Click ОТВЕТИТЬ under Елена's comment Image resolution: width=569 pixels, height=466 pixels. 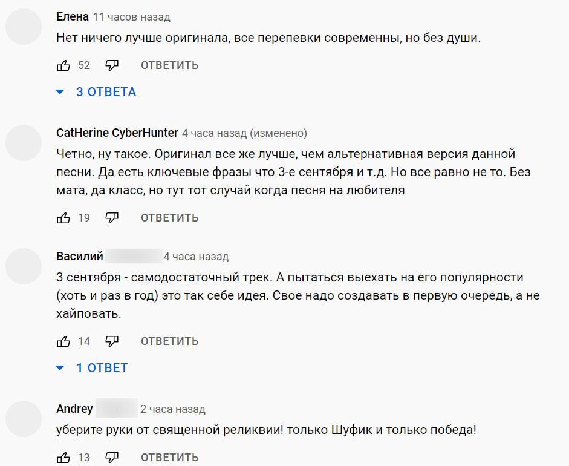(169, 65)
